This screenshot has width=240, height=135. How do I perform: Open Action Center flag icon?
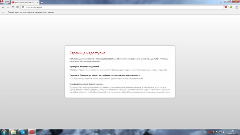217,132
